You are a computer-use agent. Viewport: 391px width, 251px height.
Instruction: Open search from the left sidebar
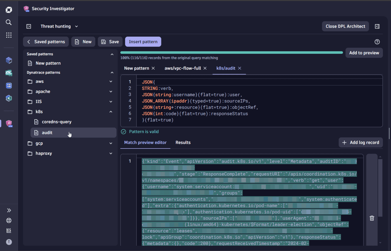pos(9,22)
